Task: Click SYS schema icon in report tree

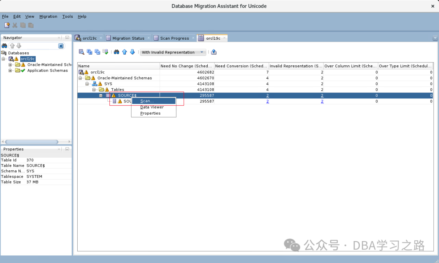Action: [x=95, y=84]
